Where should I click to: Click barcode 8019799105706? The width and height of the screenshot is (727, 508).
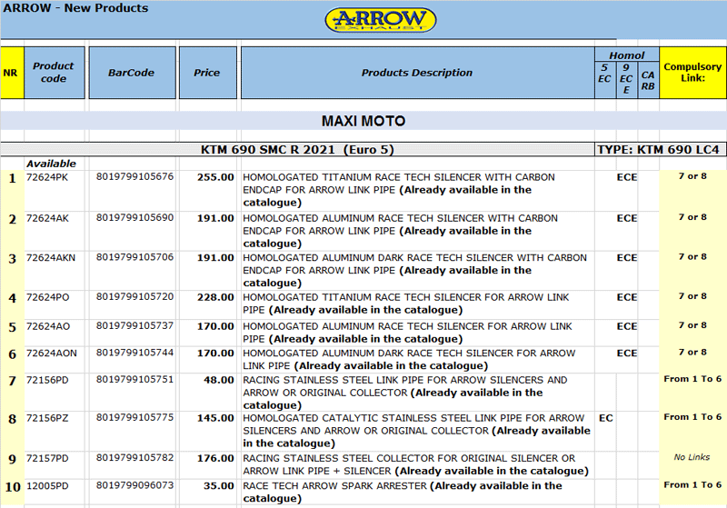point(134,257)
